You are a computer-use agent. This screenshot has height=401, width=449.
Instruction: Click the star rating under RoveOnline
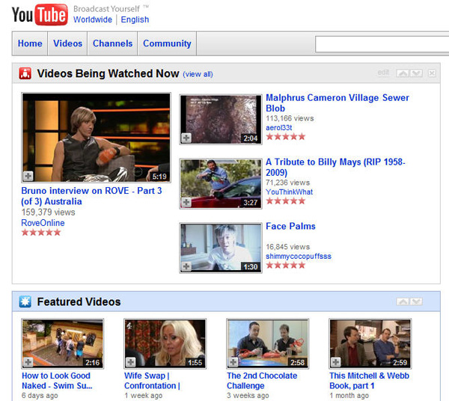tap(41, 232)
